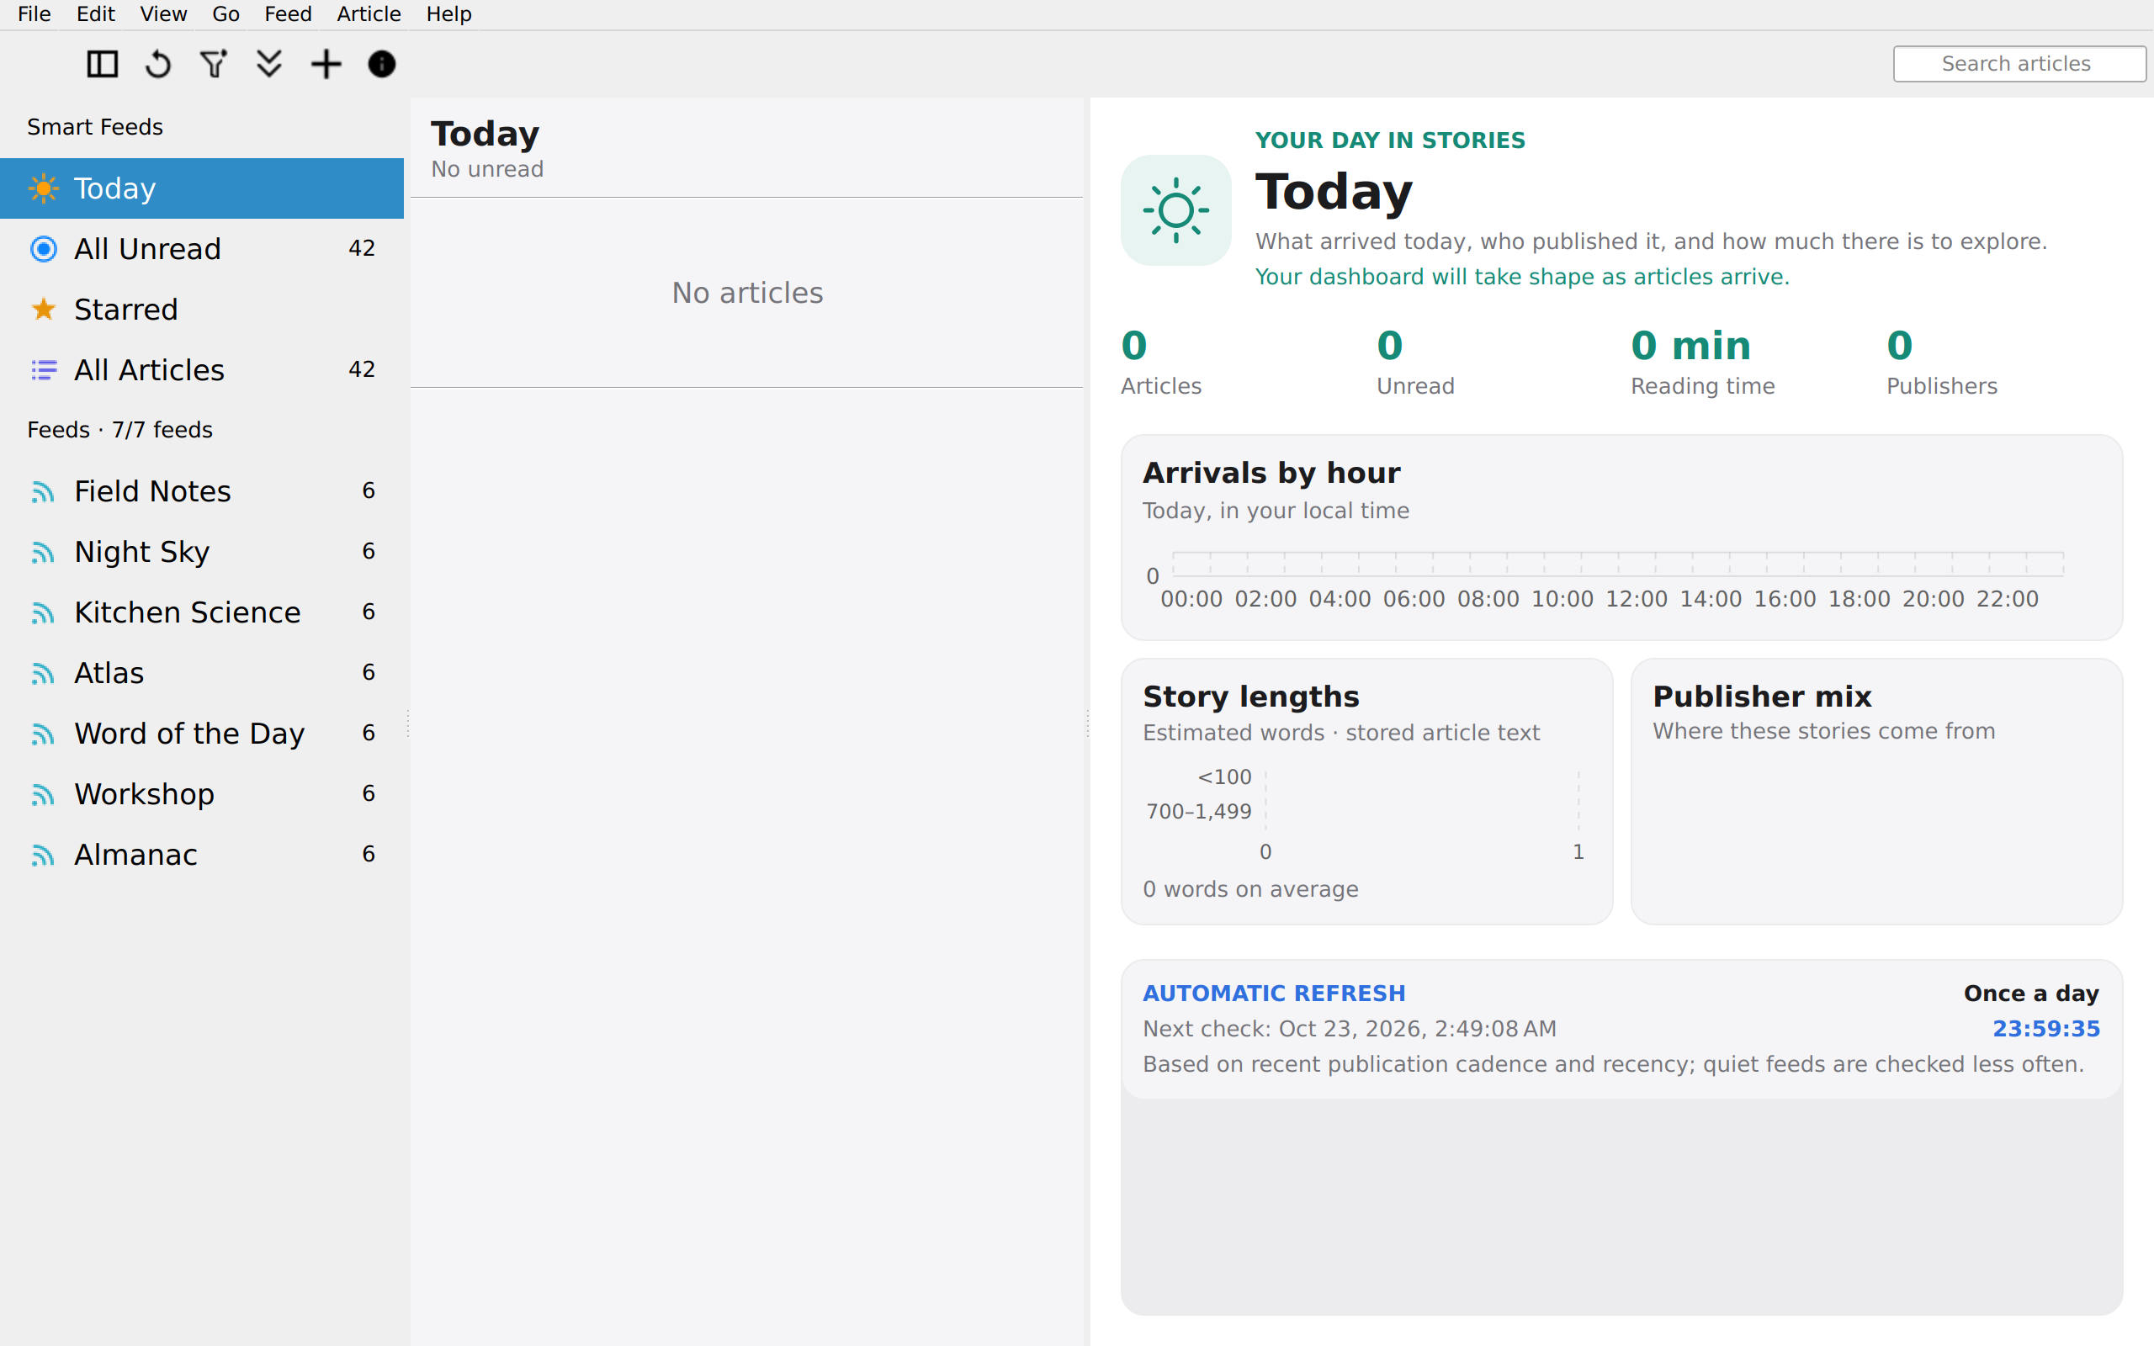The height and width of the screenshot is (1346, 2154).
Task: Toggle the sidebar panel icon
Action: [103, 64]
